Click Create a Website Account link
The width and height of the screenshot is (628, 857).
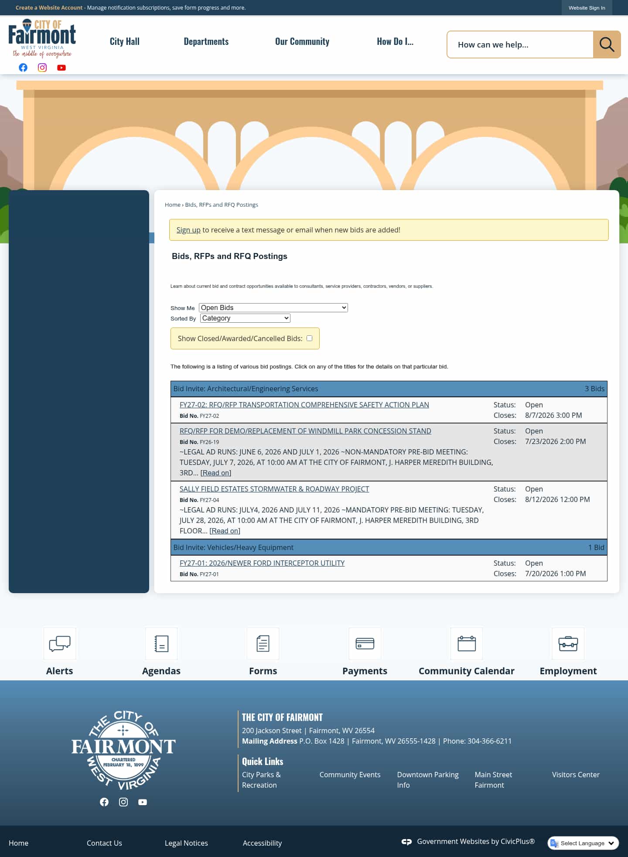click(49, 8)
